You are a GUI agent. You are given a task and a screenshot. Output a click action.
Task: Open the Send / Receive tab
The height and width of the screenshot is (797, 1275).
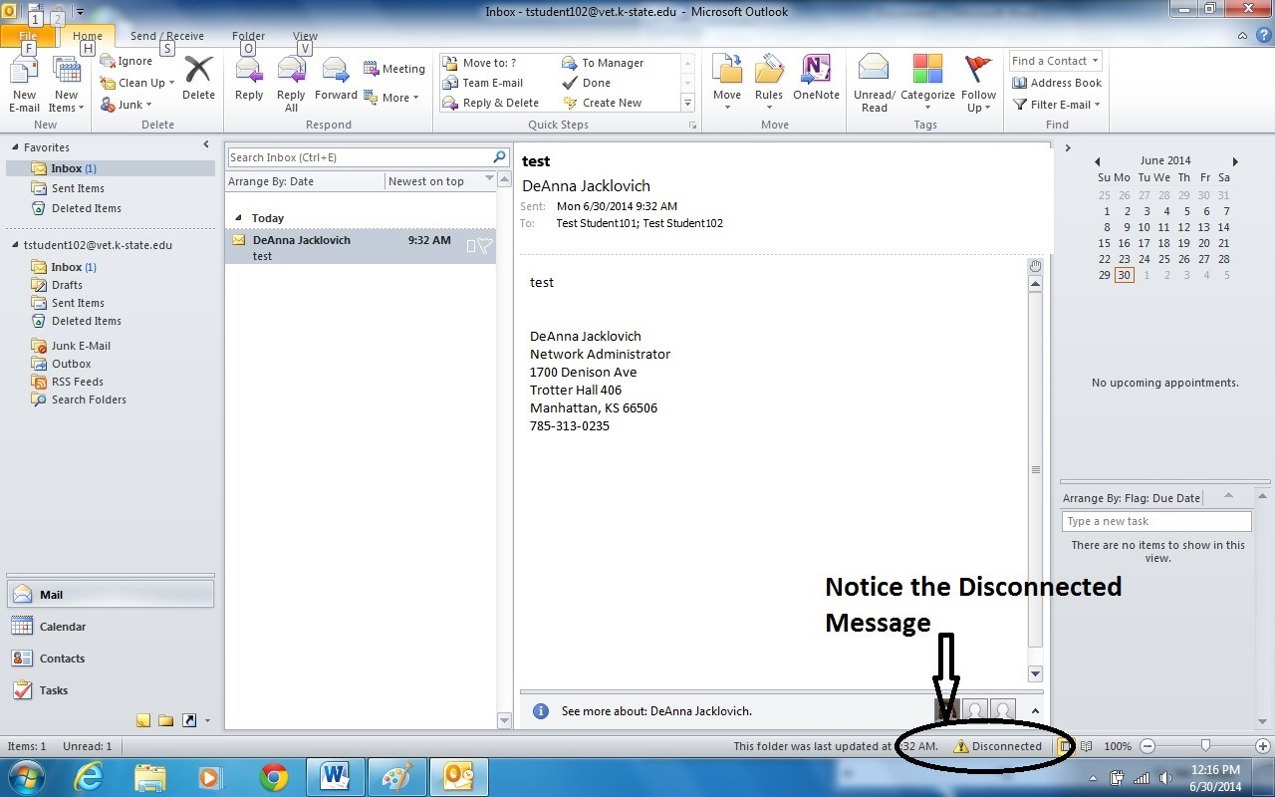[166, 36]
